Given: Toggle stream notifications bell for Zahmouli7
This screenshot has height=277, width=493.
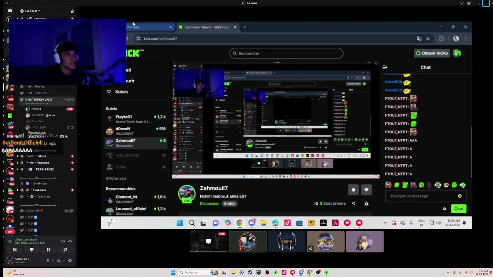Looking at the screenshot, I should (x=353, y=189).
